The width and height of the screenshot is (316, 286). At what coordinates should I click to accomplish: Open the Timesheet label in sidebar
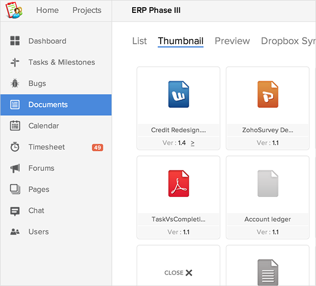[47, 147]
